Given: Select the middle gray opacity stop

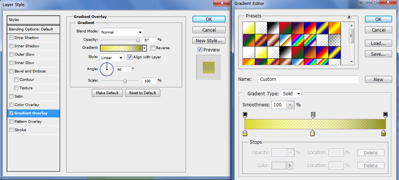Looking at the screenshot, I should pos(313,115).
